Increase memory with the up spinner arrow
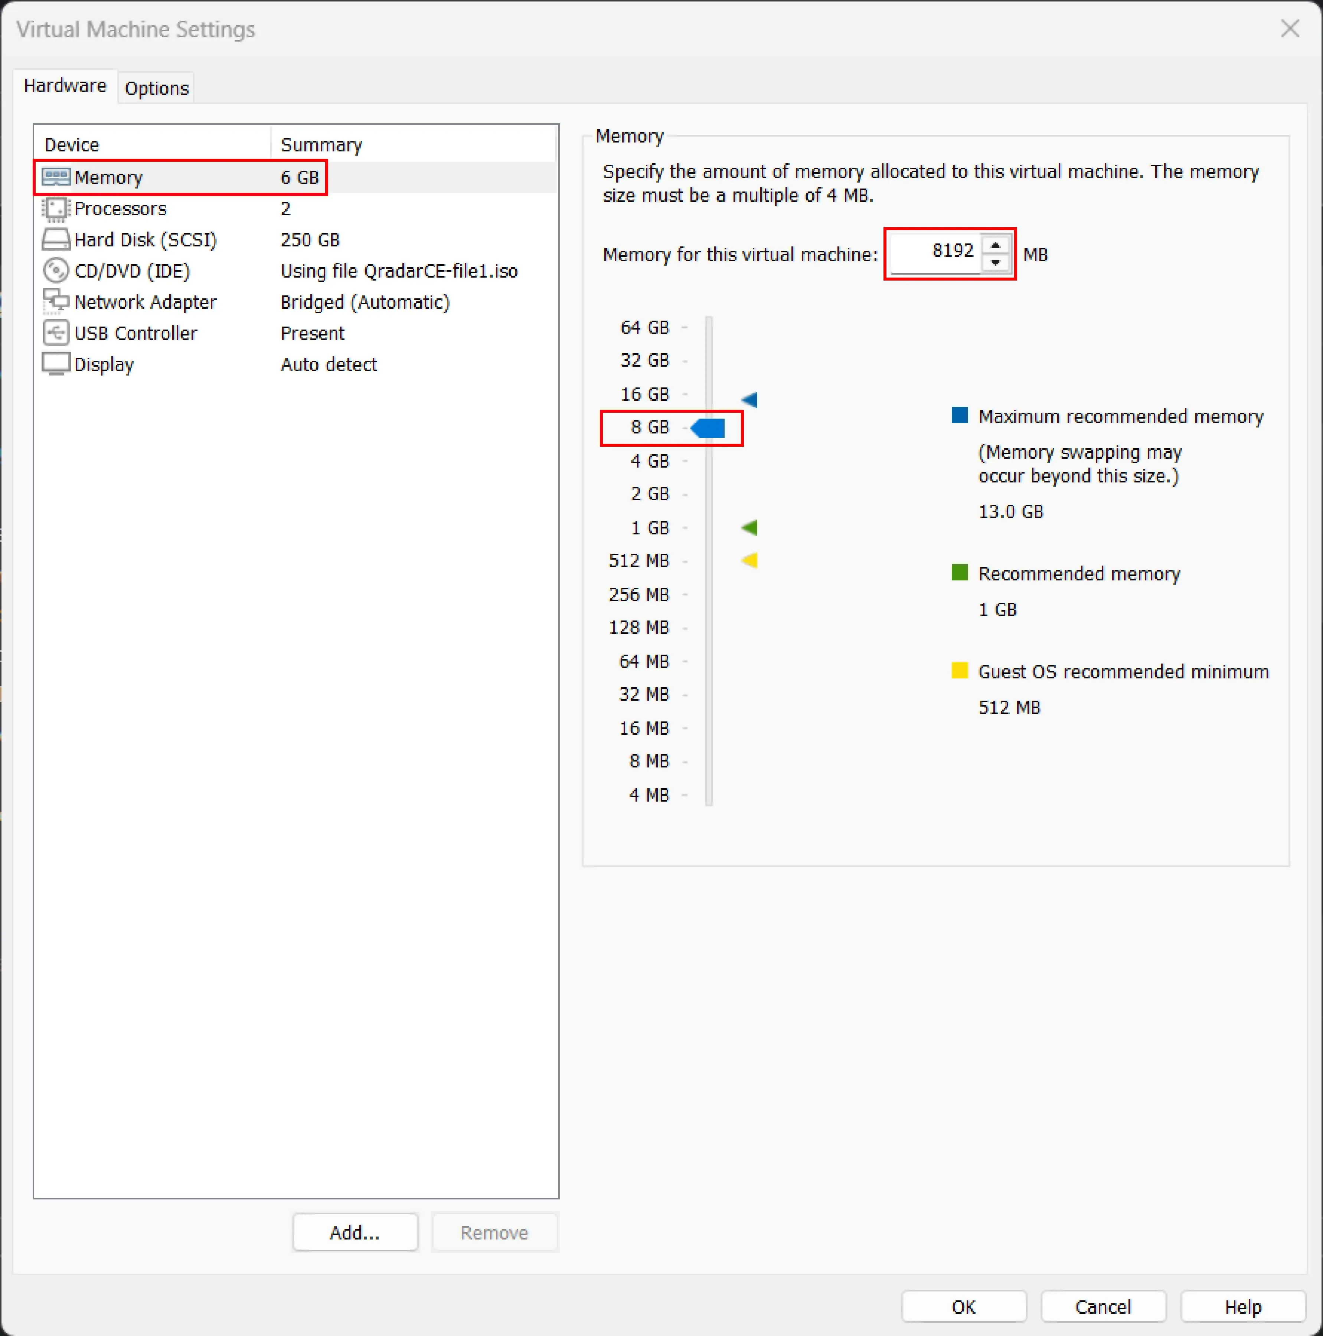Viewport: 1323px width, 1336px height. (995, 245)
